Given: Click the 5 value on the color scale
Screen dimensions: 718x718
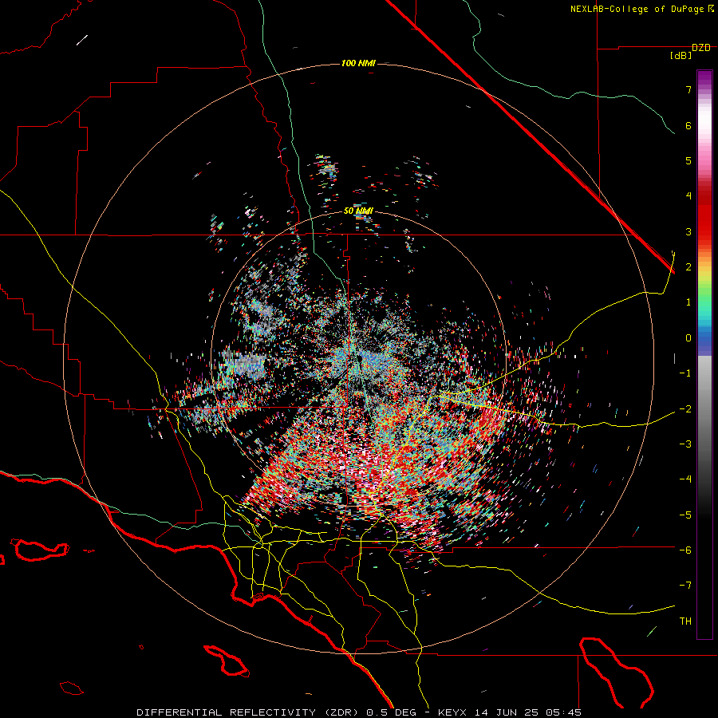Looking at the screenshot, I should click(688, 160).
